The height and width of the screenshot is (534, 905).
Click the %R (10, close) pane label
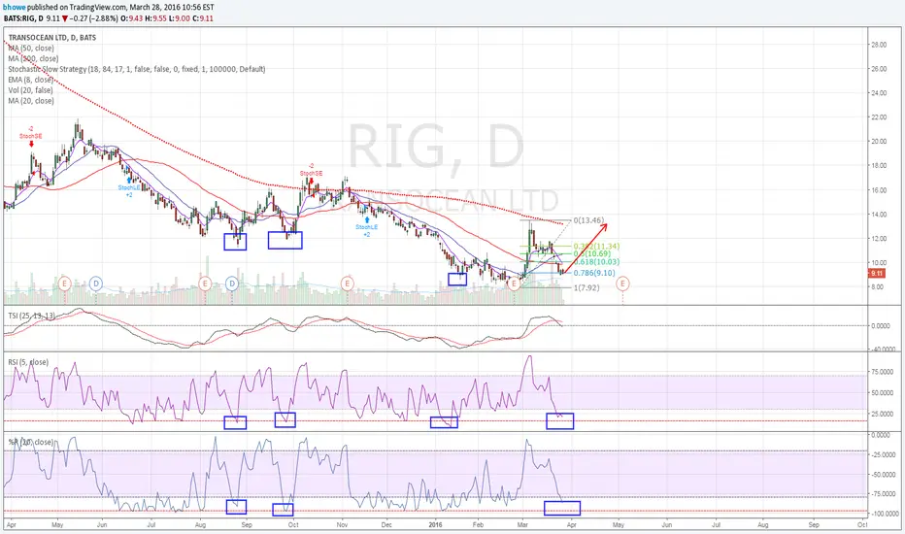tap(31, 442)
